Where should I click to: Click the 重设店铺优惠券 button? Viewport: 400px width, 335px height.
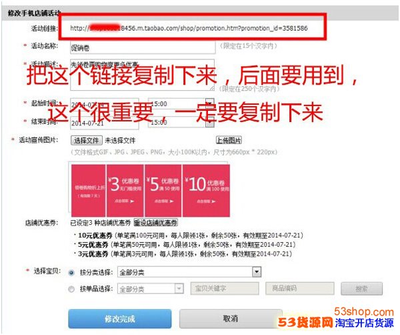(155, 223)
